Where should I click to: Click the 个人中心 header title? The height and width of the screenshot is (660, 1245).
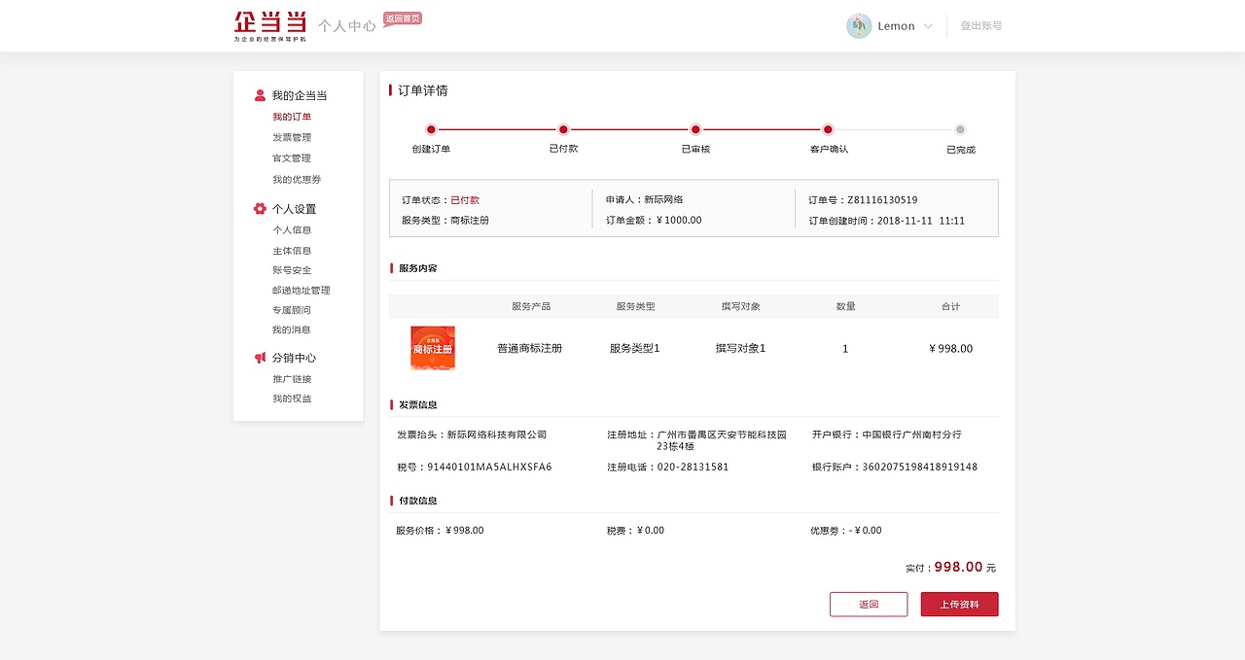click(x=347, y=26)
